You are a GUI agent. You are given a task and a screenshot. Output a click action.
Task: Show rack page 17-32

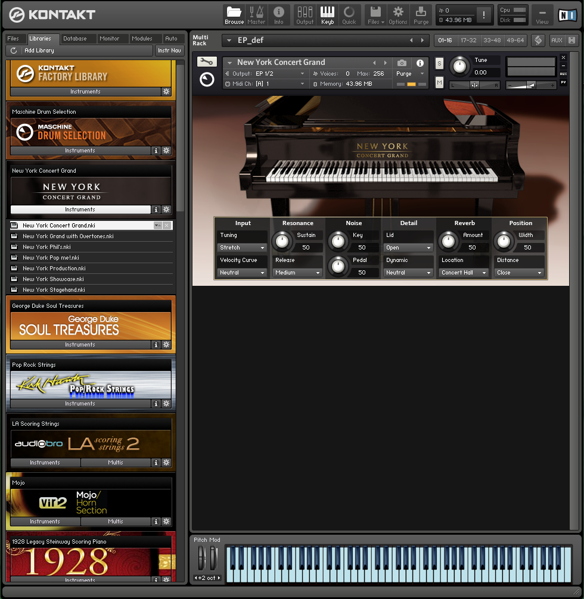point(468,40)
